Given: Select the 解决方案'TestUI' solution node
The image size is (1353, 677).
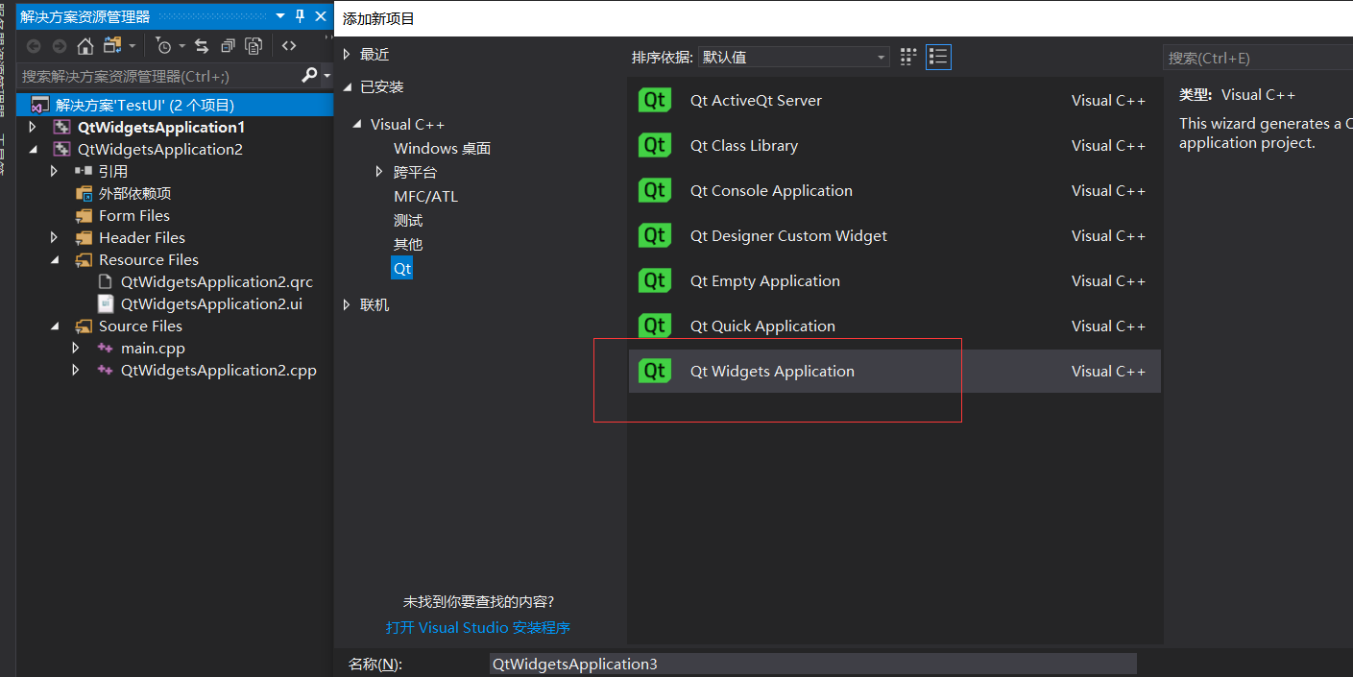Looking at the screenshot, I should click(x=175, y=105).
